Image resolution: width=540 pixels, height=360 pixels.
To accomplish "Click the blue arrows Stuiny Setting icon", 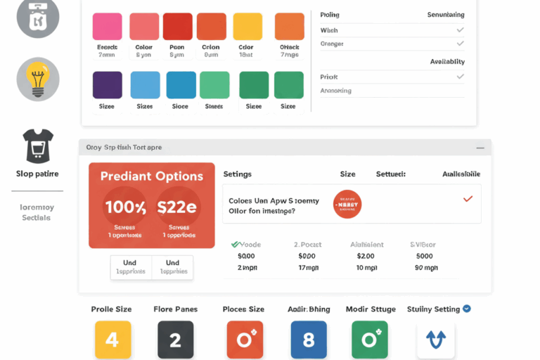I will point(436,340).
